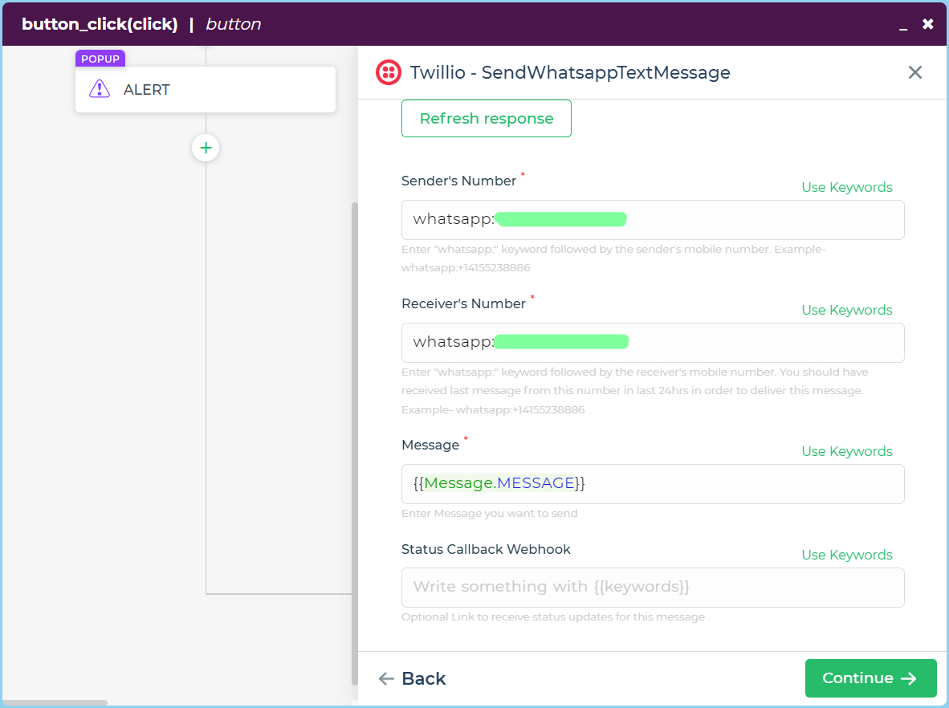
Task: Open Use Keywords for Sender's Number
Action: point(846,187)
